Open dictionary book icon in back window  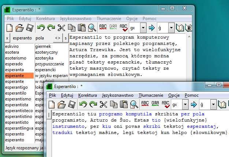coord(180,28)
